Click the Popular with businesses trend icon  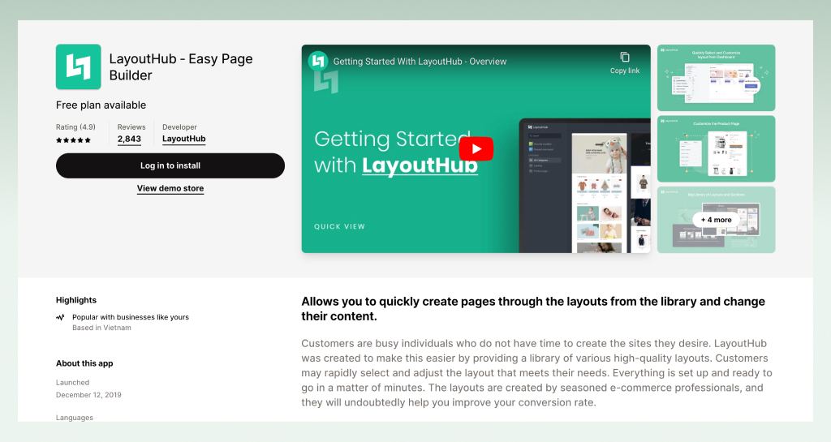[60, 317]
